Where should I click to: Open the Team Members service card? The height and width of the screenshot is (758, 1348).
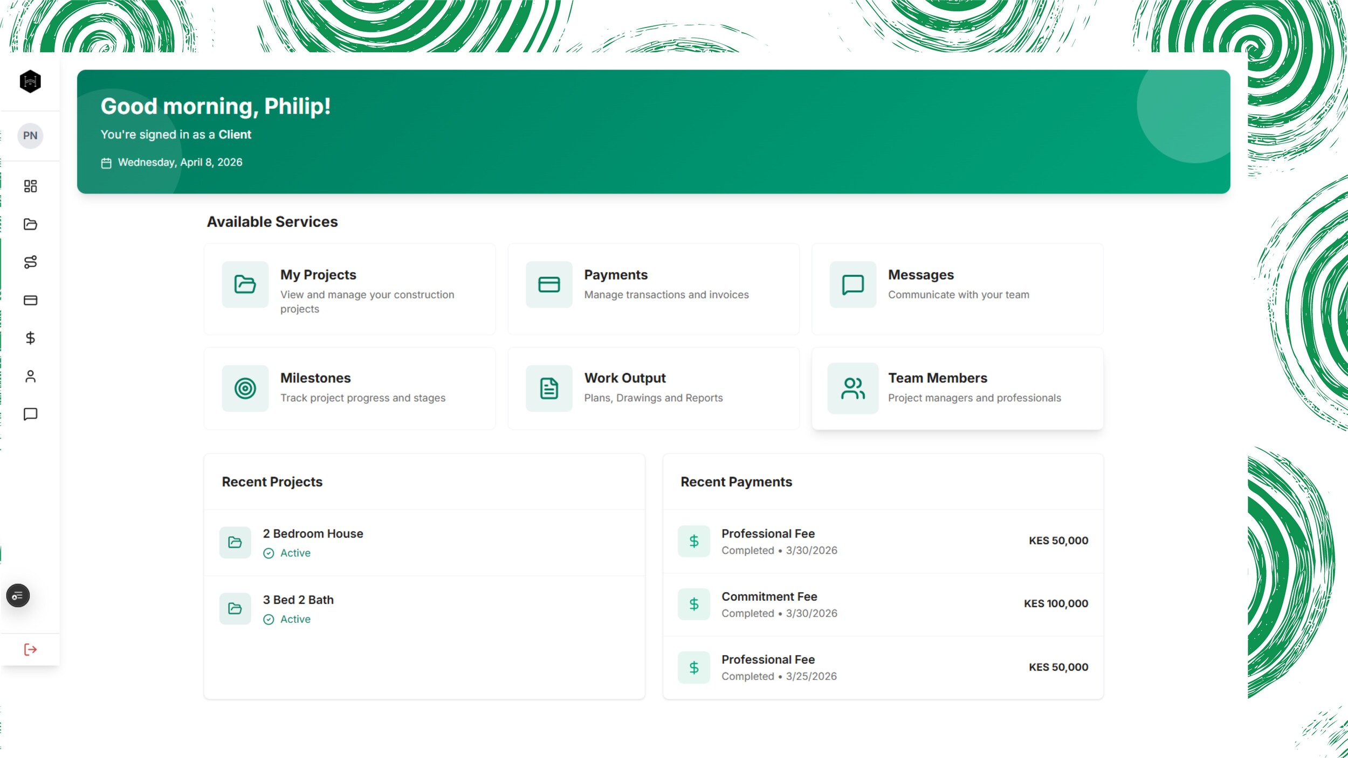(958, 388)
